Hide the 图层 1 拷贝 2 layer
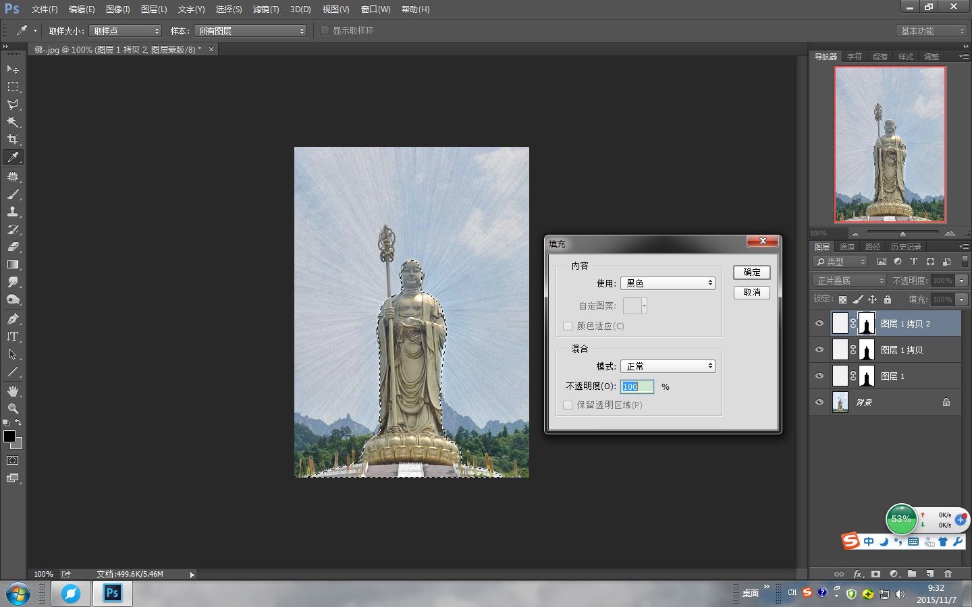This screenshot has width=972, height=607. [819, 324]
